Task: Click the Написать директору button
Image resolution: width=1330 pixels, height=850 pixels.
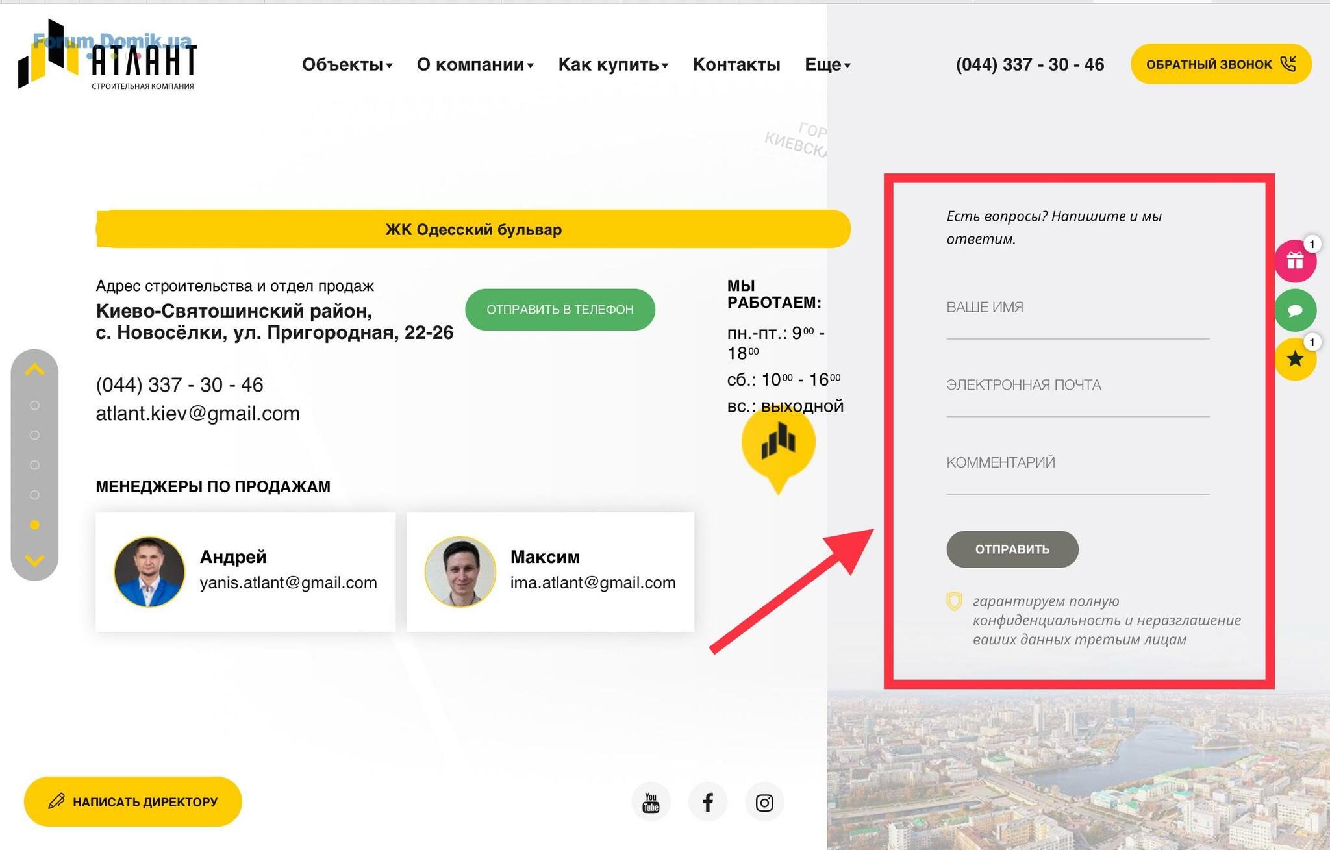Action: (x=133, y=801)
